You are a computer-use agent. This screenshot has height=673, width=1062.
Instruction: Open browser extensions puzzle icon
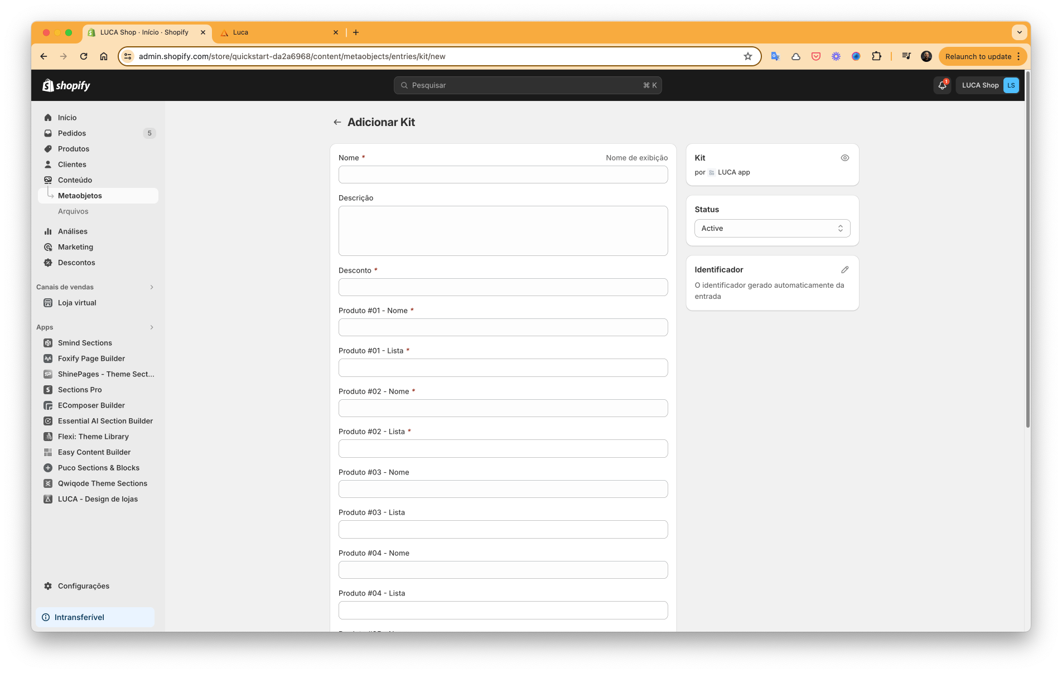tap(876, 56)
